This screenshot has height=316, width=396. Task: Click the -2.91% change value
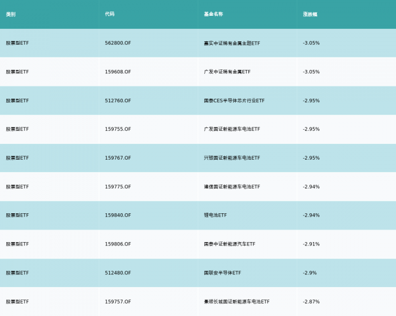(311, 244)
